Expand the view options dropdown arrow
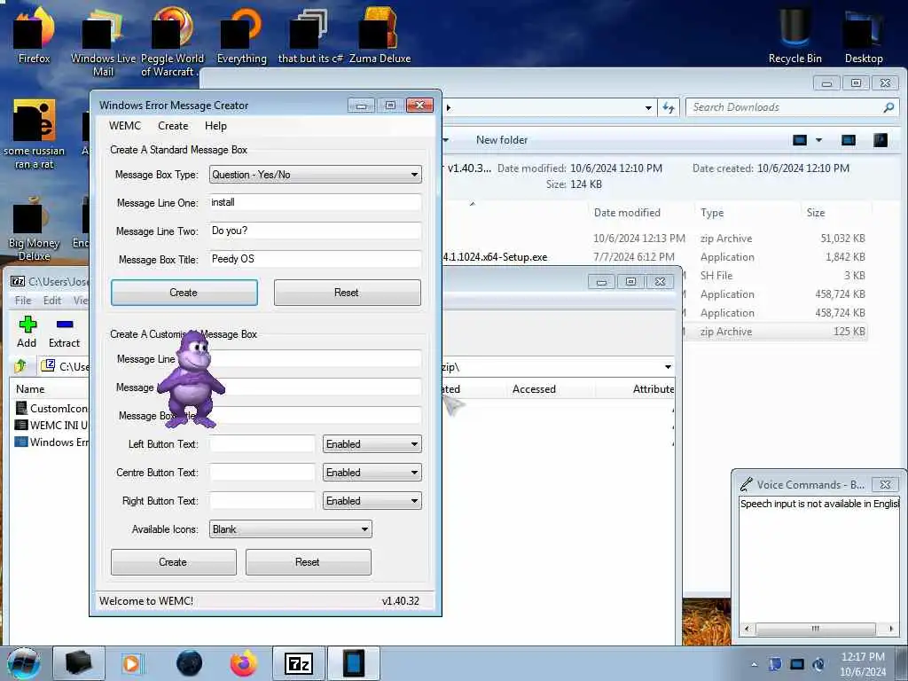 818,140
